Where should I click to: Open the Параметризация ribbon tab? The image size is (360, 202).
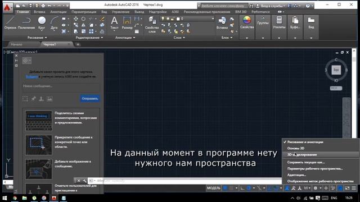pyautogui.click(x=84, y=12)
